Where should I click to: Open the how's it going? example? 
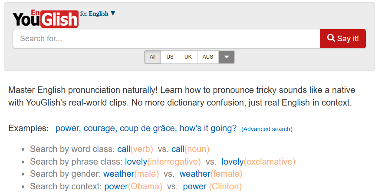(x=208, y=129)
